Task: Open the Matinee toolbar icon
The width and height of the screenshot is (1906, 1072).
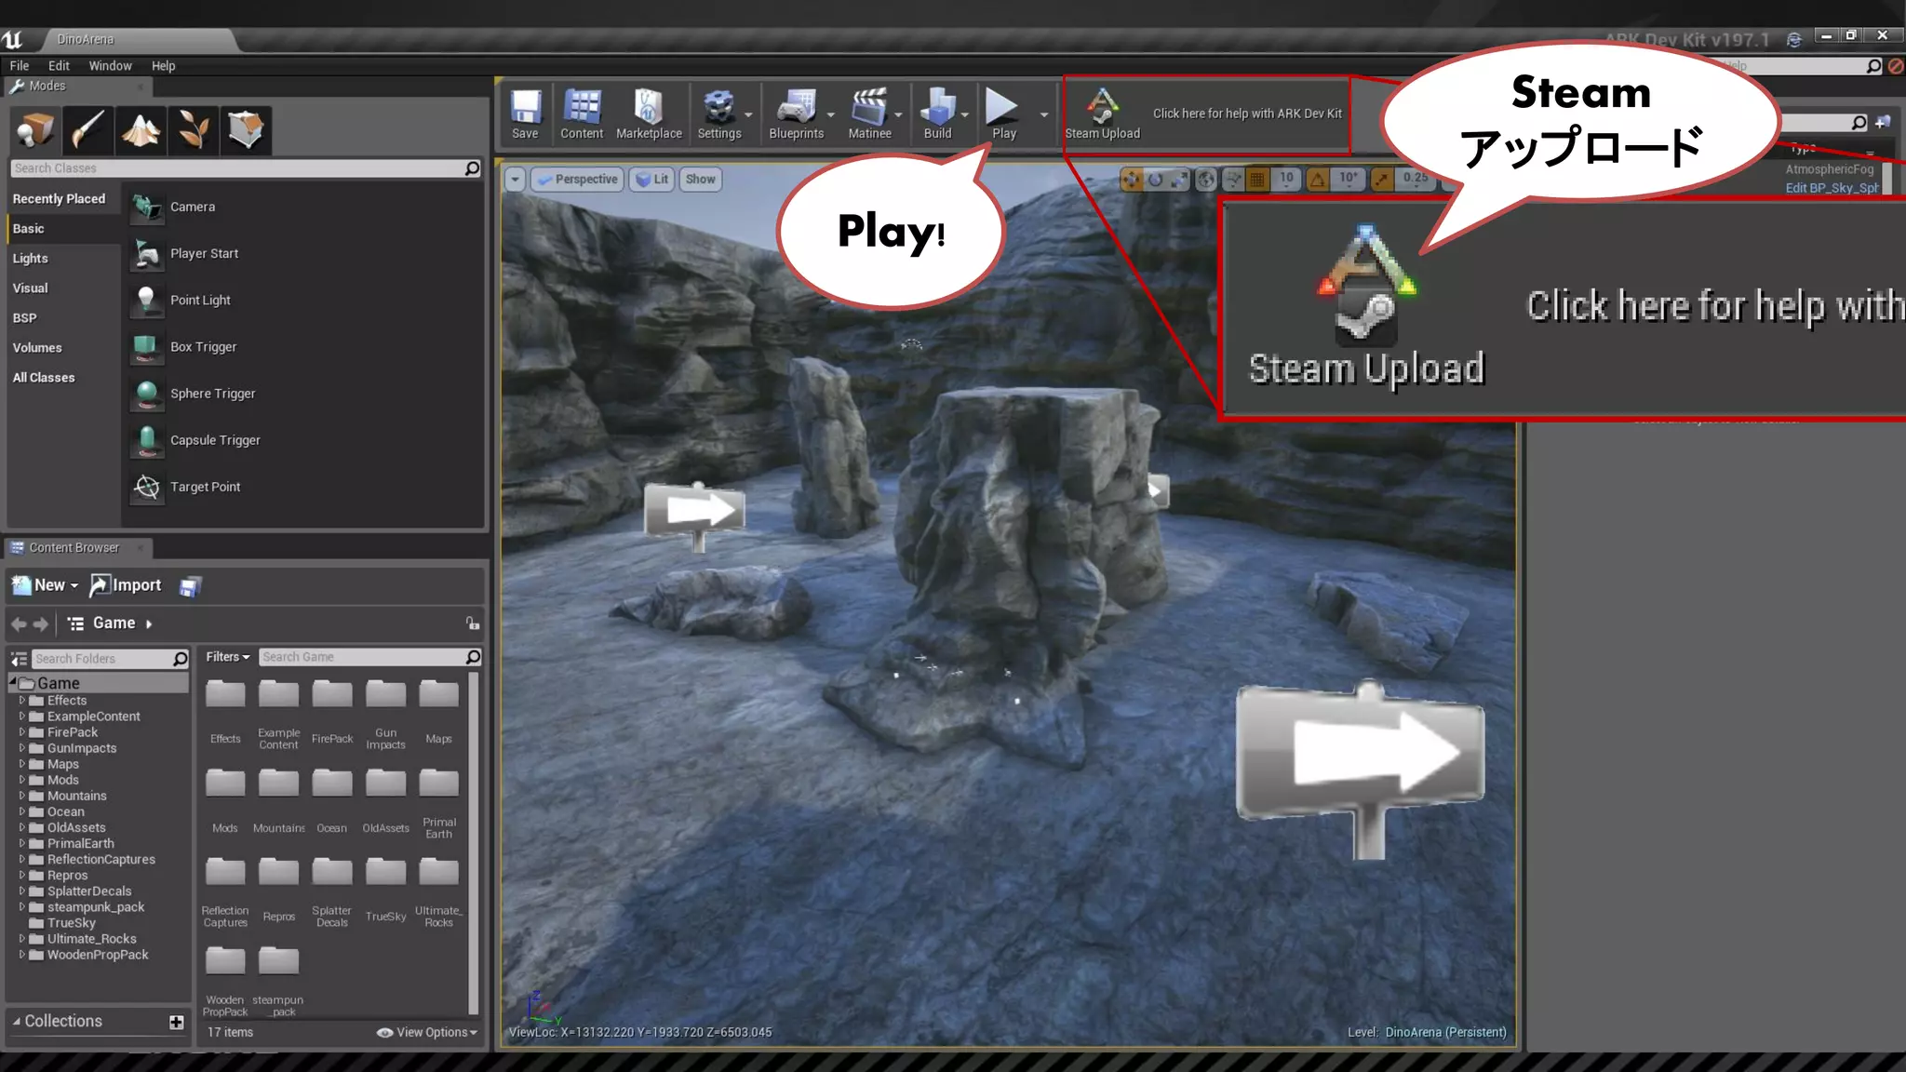Action: coord(869,114)
